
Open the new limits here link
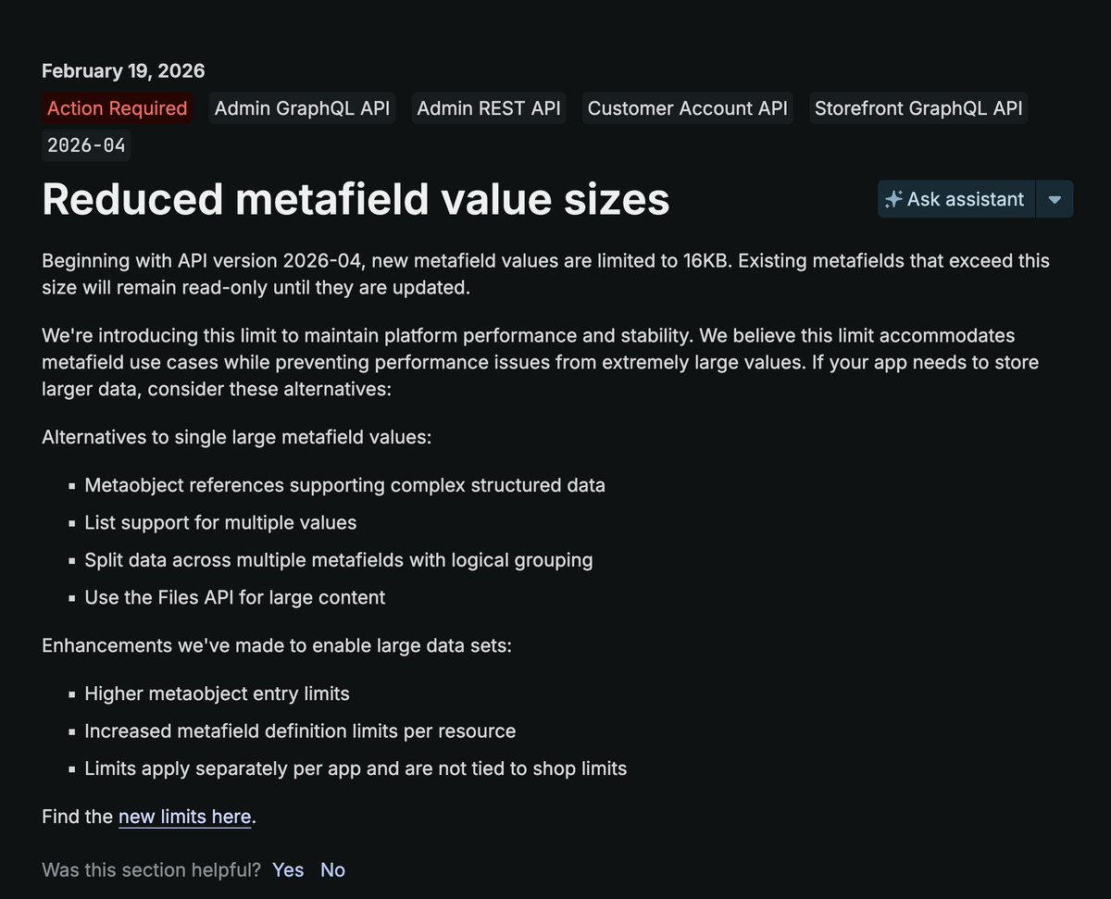click(185, 817)
